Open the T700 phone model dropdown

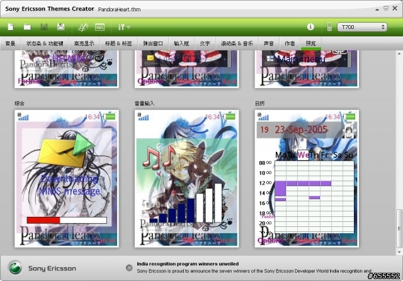coord(362,27)
